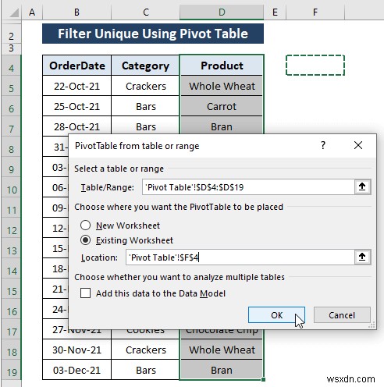The width and height of the screenshot is (384, 387).
Task: Click the help question mark icon
Action: pyautogui.click(x=323, y=145)
